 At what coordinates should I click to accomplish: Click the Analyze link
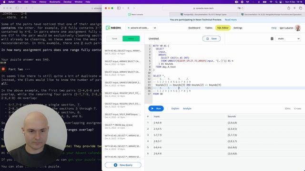(187, 109)
